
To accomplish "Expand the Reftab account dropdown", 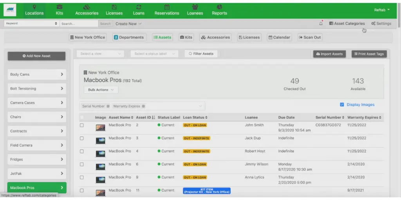I will click(x=382, y=10).
